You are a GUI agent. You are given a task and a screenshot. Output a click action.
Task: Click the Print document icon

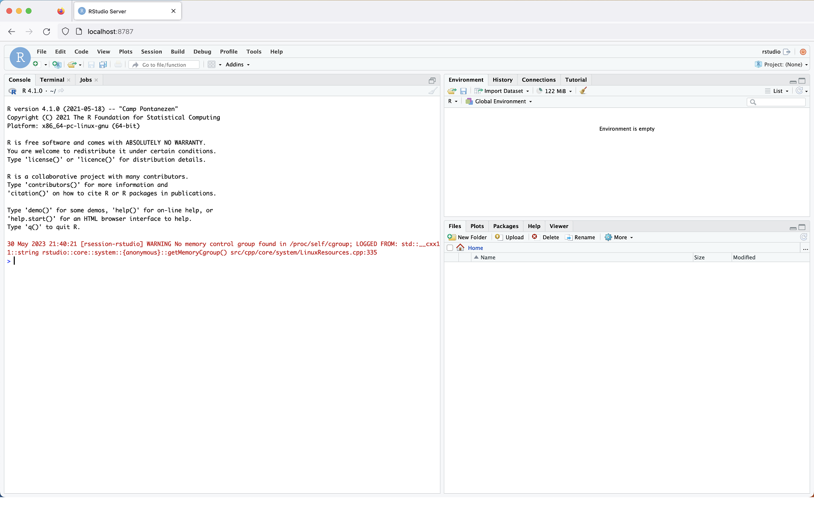point(118,65)
